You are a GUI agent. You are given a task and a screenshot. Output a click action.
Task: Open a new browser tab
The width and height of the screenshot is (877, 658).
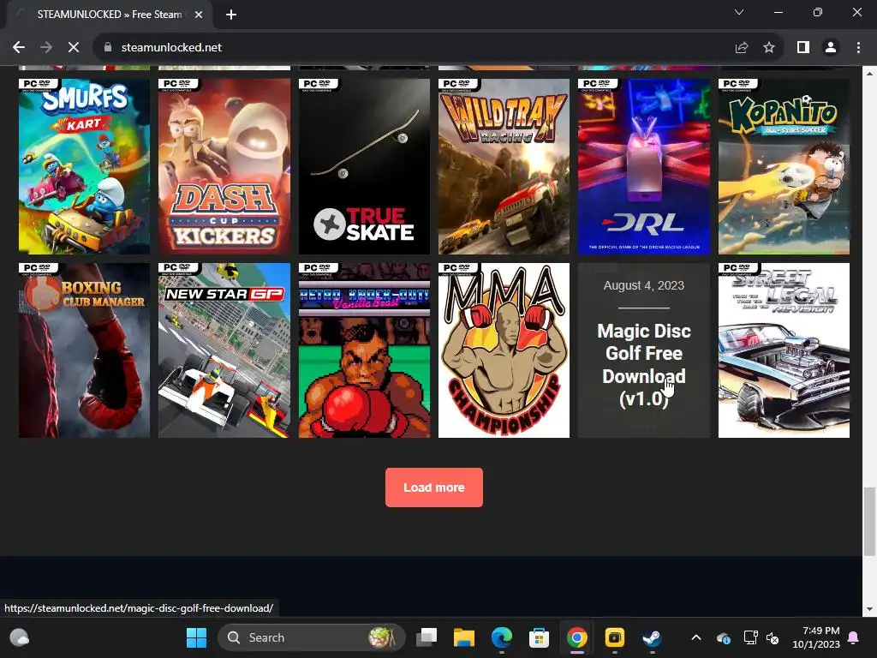(x=231, y=15)
